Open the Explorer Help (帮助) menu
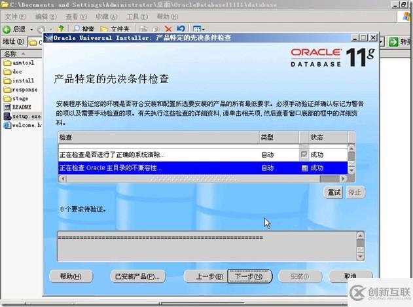Screen dimensions: 413x307 (x=168, y=17)
